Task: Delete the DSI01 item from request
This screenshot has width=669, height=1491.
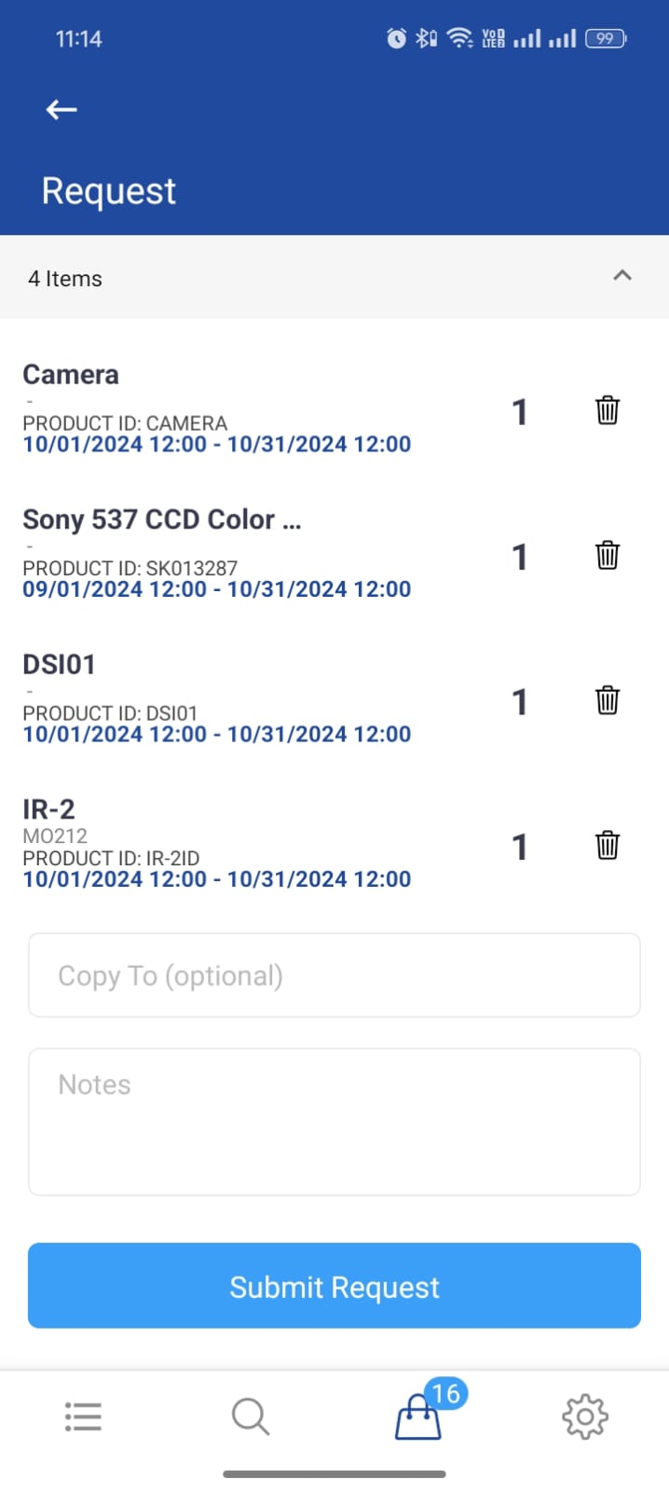Action: point(607,700)
